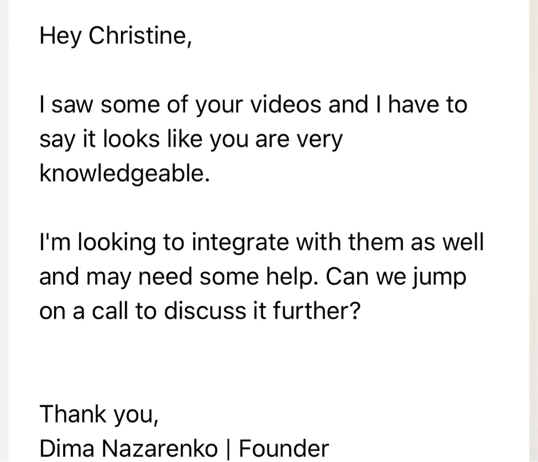This screenshot has width=538, height=462.
Task: Place cursor on the word 'knowledgeable.'
Action: click(x=125, y=174)
